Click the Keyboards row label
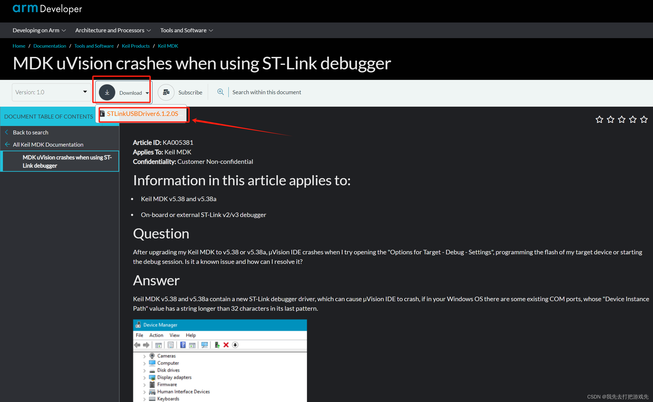Screen dimensions: 653x402 pos(168,399)
